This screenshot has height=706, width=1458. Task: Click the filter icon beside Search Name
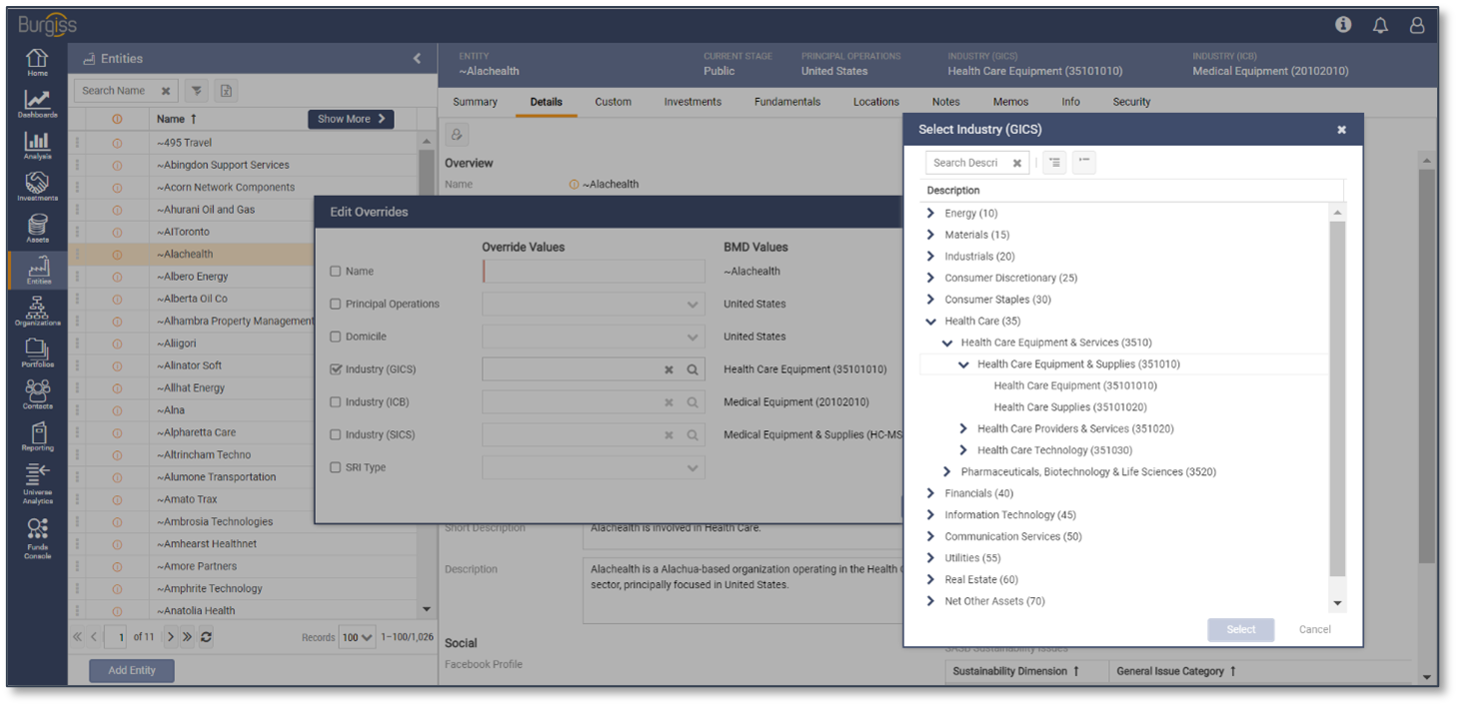coord(196,90)
